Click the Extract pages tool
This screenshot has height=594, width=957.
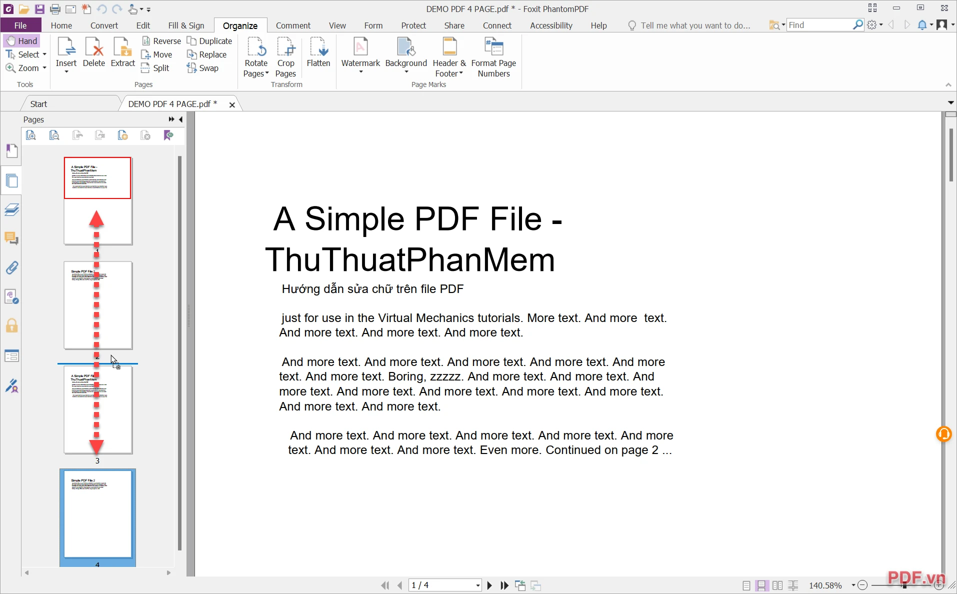[x=123, y=52]
